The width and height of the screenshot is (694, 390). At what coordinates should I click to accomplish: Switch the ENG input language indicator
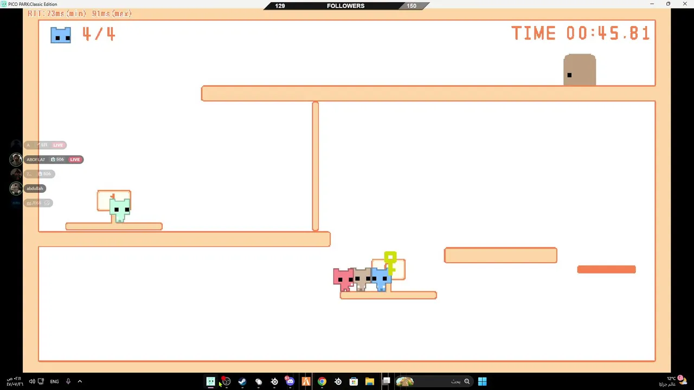(54, 381)
